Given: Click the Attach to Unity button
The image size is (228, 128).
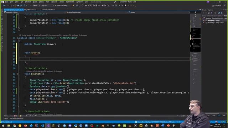Looking at the screenshot, I should point(61,6).
